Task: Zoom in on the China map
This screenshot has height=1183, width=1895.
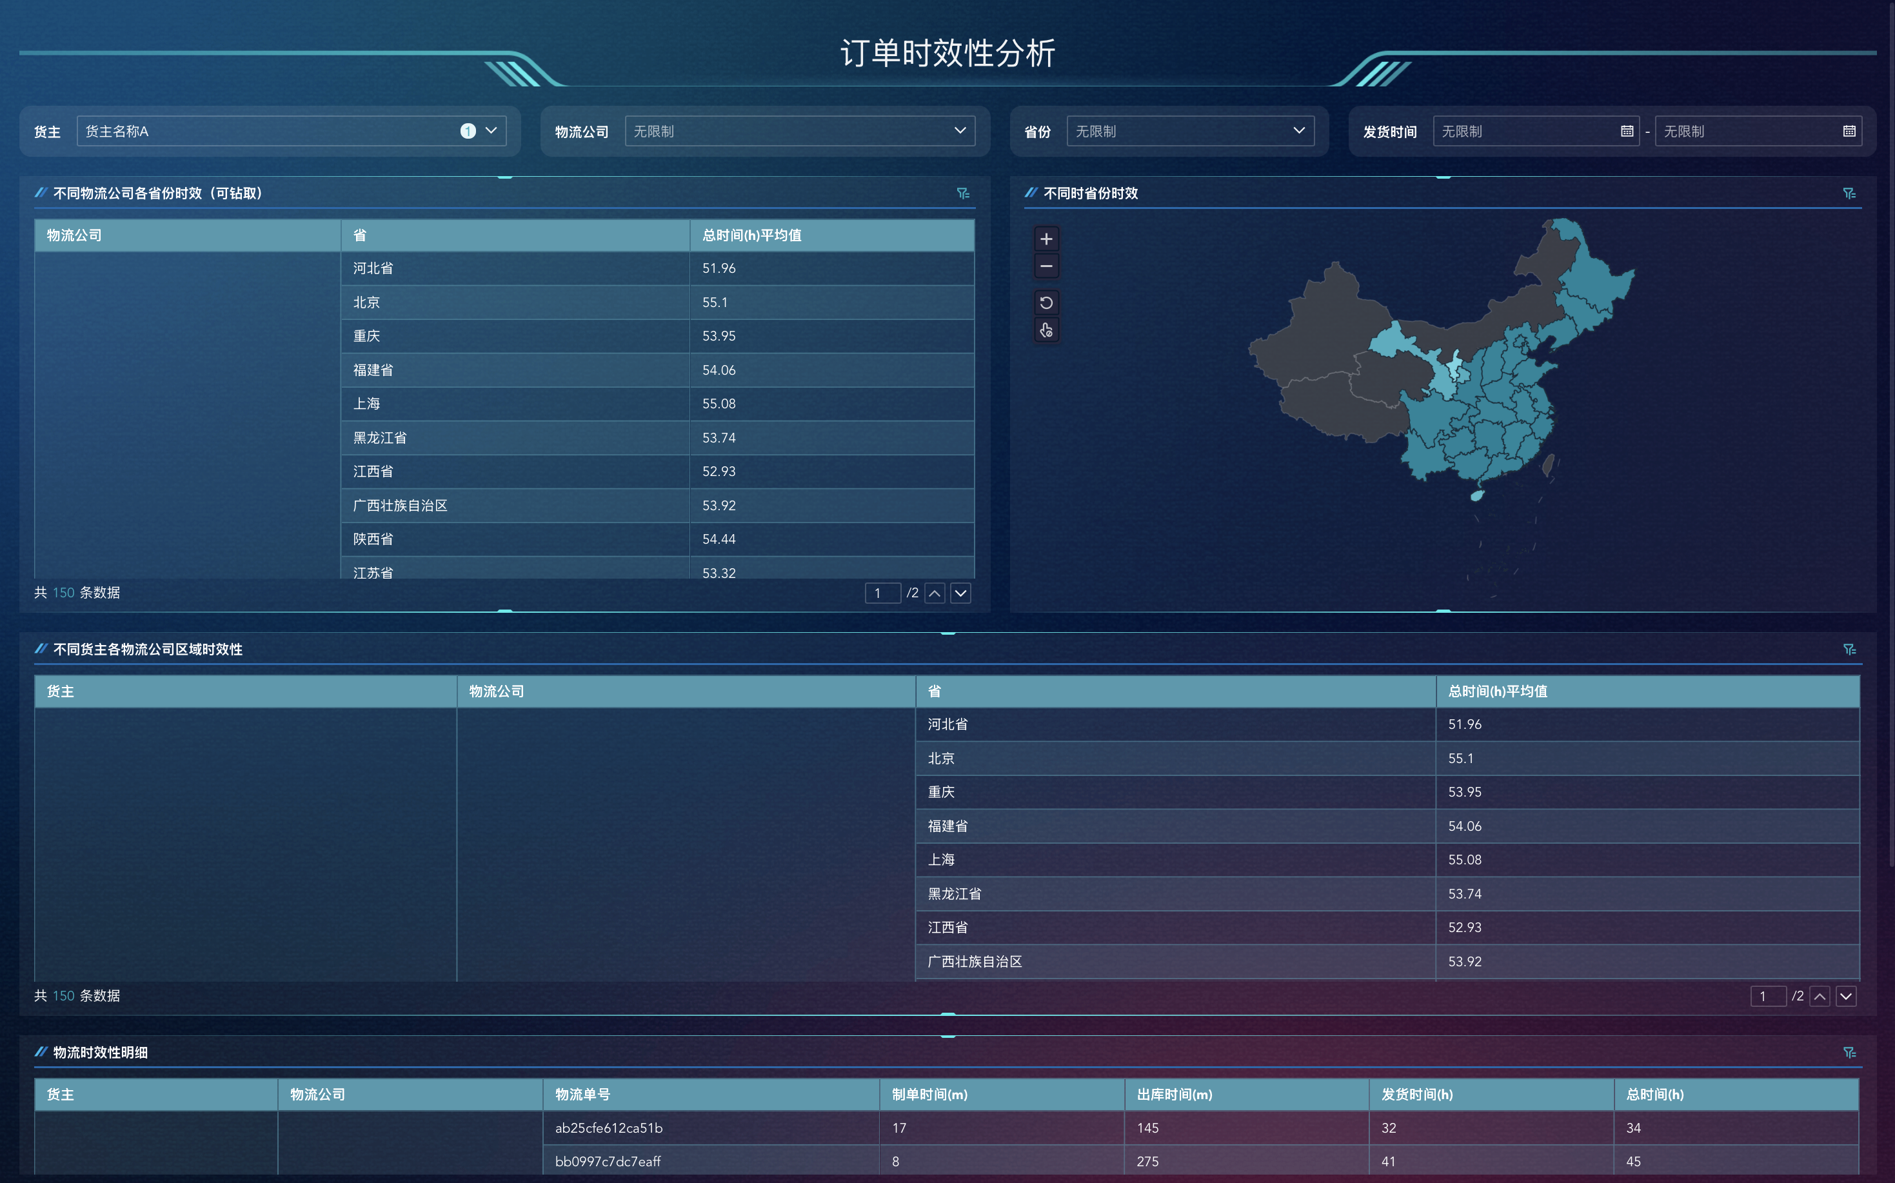Action: pos(1046,239)
